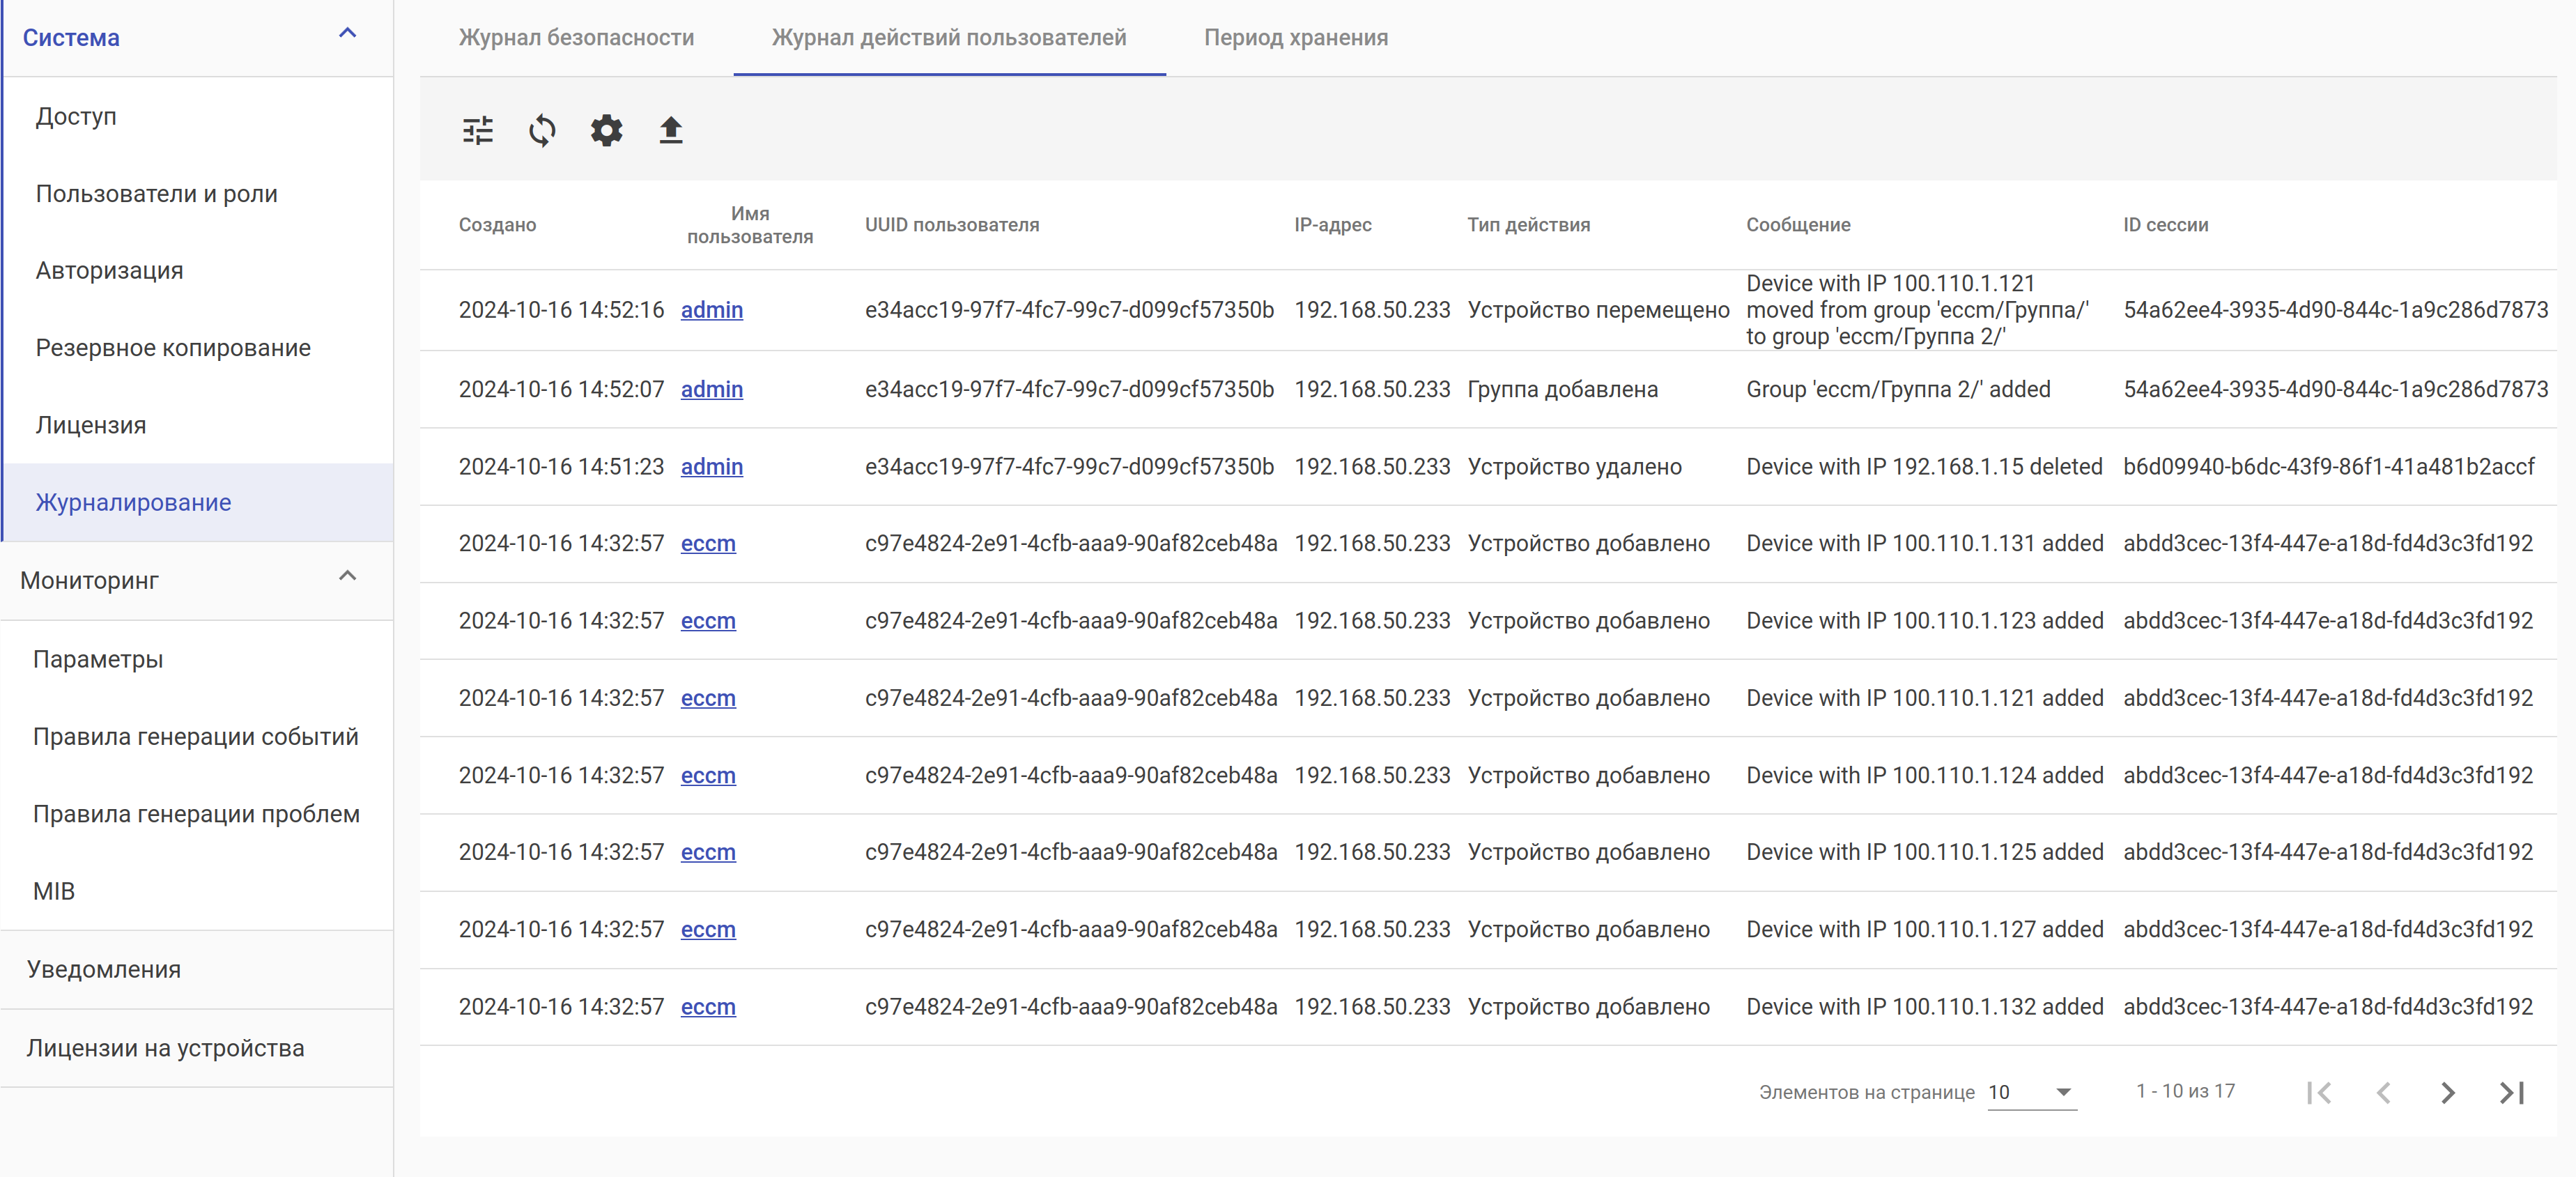This screenshot has height=1177, width=2576.
Task: Collapse the Мониторинг section
Action: [347, 577]
